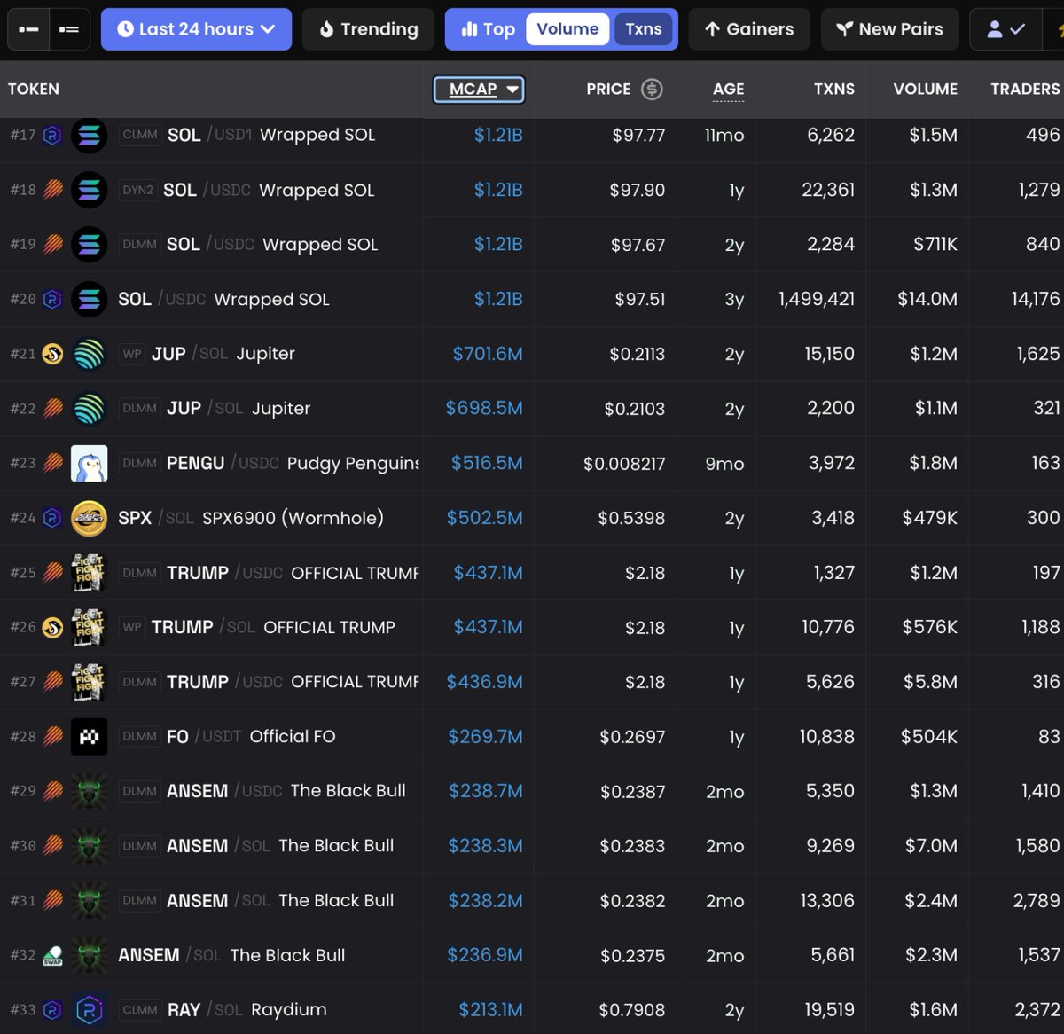Screen dimensions: 1064x1034
Task: Click market cap $698.5M
Action: pyautogui.click(x=484, y=409)
